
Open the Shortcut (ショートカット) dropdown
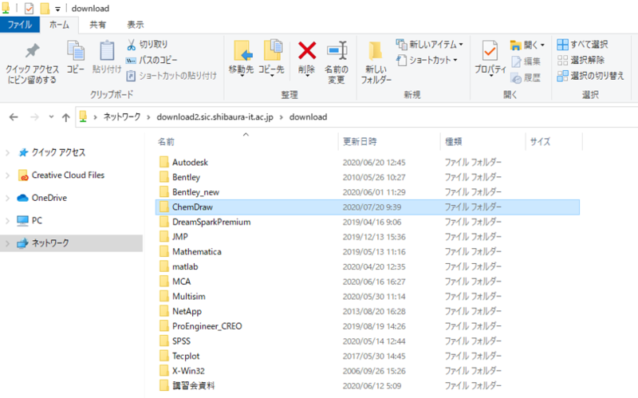(427, 60)
